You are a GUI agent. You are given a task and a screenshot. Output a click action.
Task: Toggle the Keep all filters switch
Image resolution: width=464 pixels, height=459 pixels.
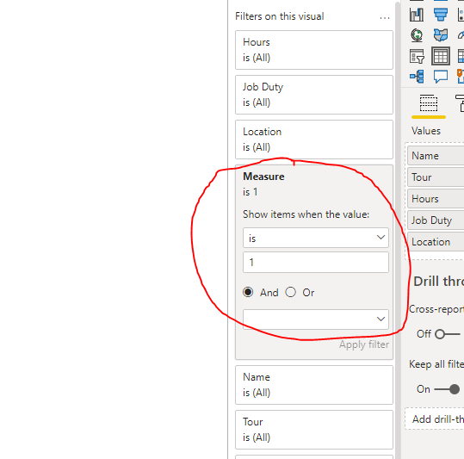tap(447, 389)
